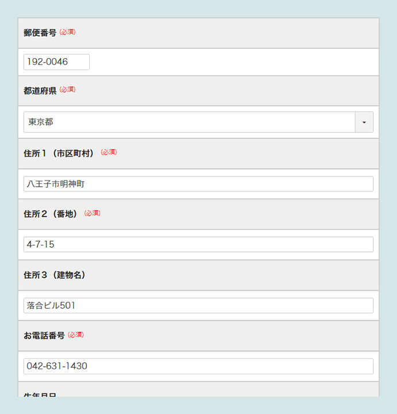
Task: Click the 番地 field containing 4-7-15
Action: click(198, 244)
